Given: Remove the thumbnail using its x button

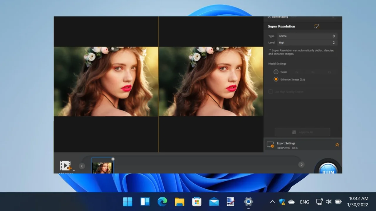Looking at the screenshot, I should click(x=113, y=159).
